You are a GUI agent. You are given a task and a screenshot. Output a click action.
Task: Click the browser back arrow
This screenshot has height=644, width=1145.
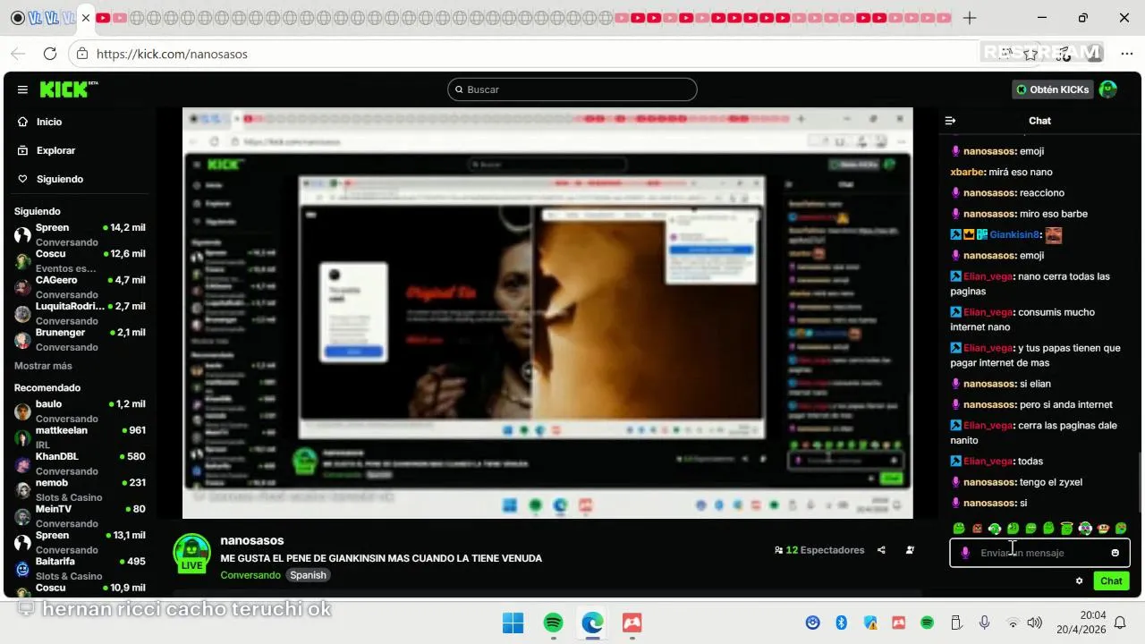18,54
